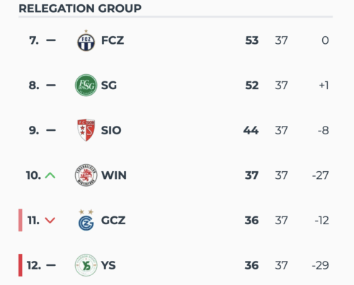The height and width of the screenshot is (285, 354).
Task: Open the SG team name
Action: [109, 86]
